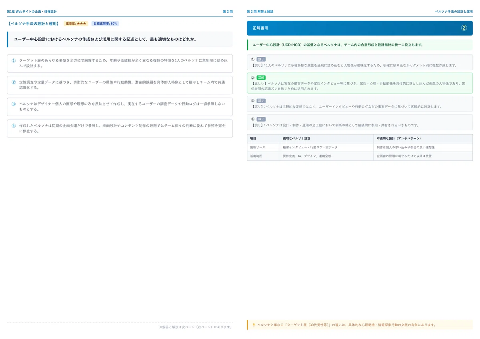The image size is (480, 339).
Task: Select answer option ① starting with "ターゲット層"
Action: [x=120, y=63]
